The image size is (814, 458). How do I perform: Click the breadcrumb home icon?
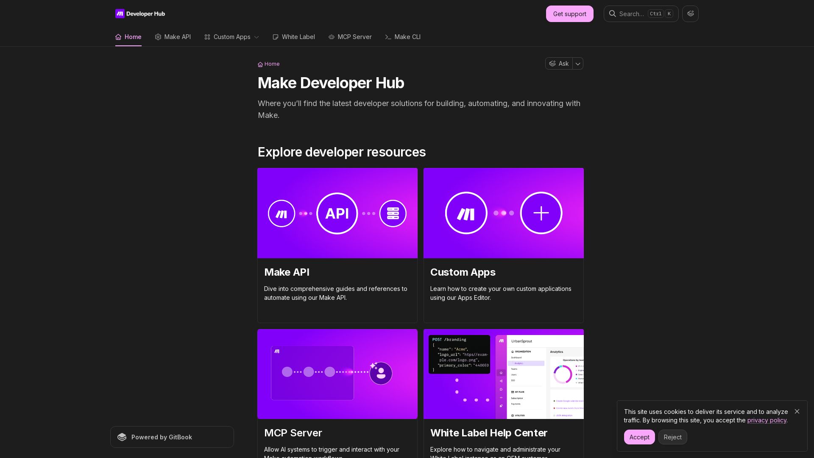point(260,64)
